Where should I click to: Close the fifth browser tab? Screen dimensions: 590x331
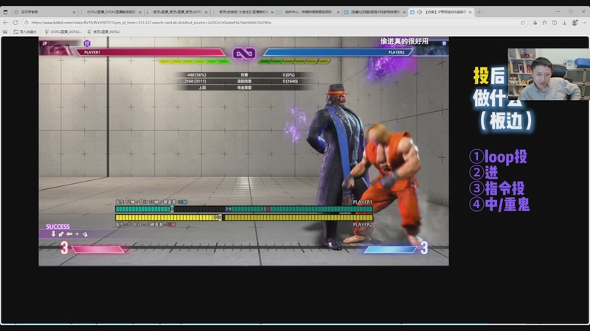pos(338,12)
